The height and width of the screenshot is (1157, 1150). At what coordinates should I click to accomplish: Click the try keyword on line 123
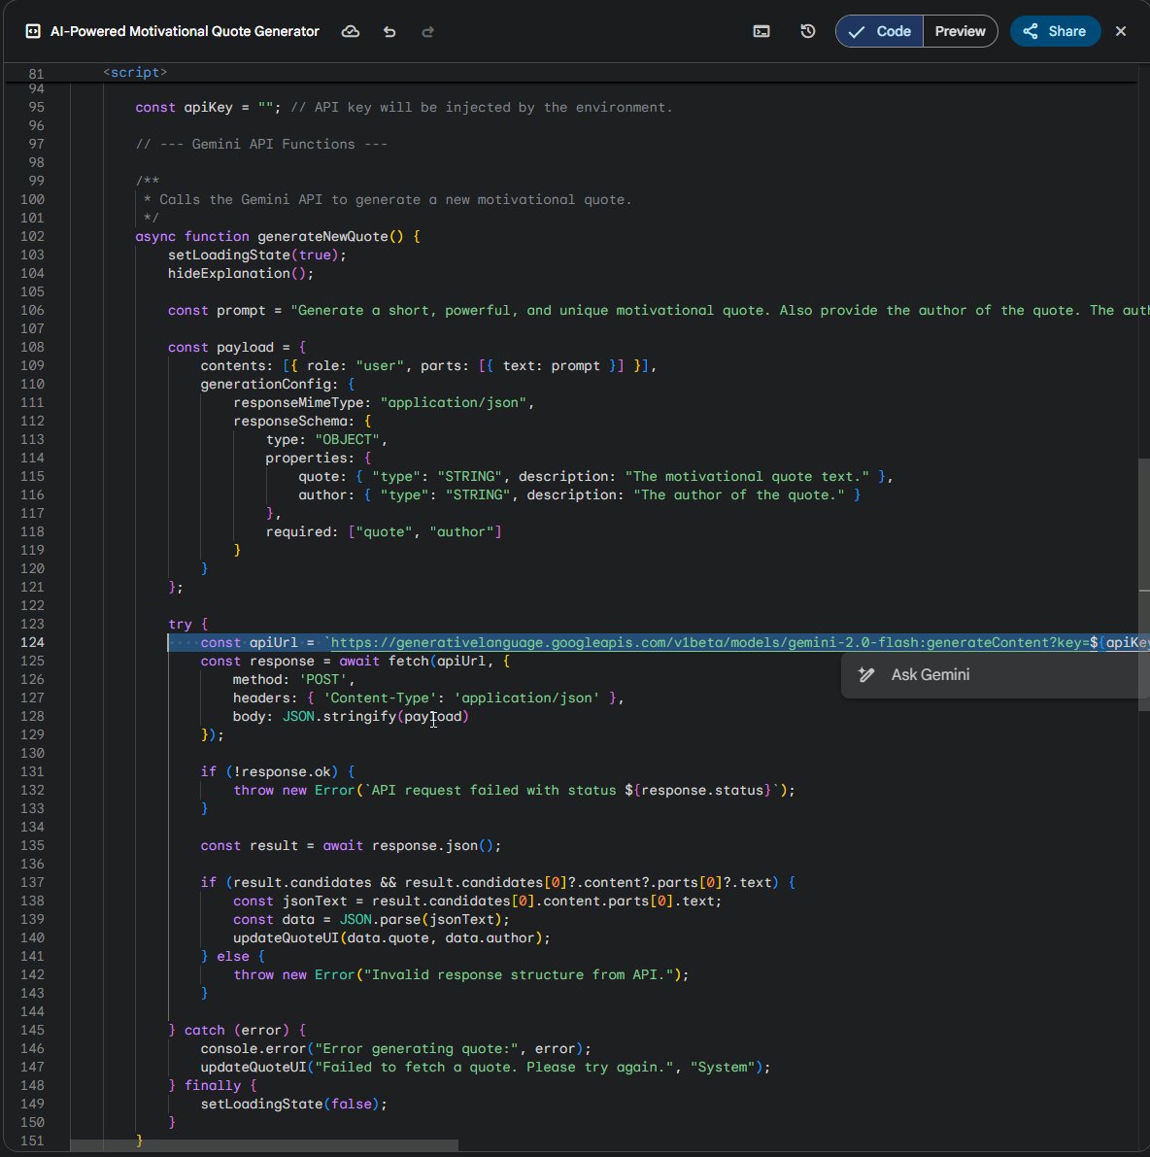[x=180, y=624]
